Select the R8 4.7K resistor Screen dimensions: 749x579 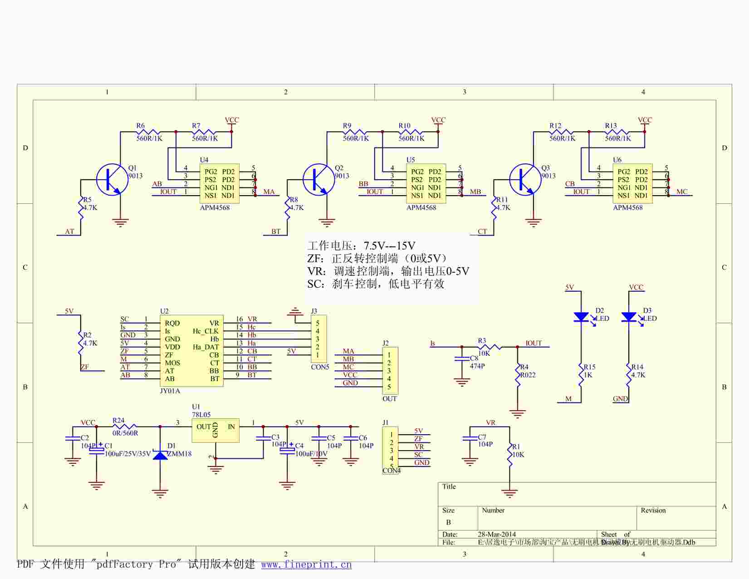287,207
